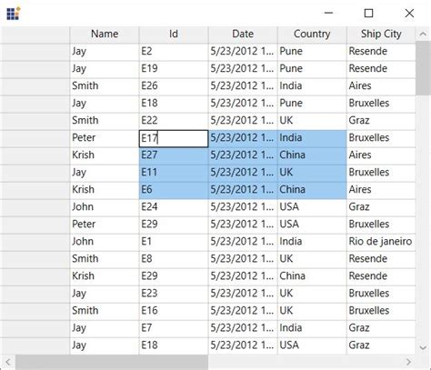Click the Date column header

coord(243,35)
